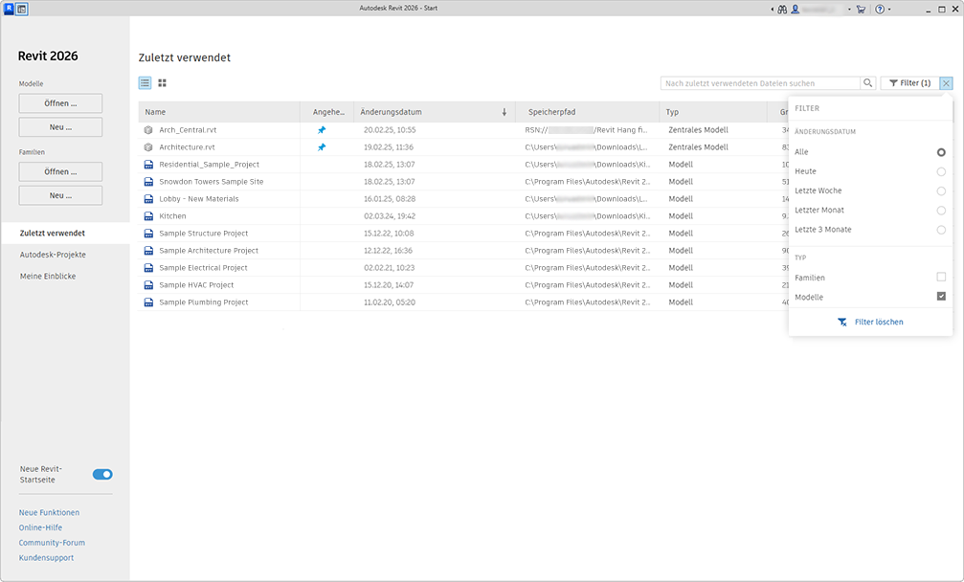Click Zentrales Modell type for Architecture.rvt

pyautogui.click(x=699, y=147)
